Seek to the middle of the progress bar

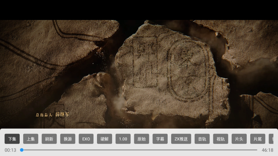140,150
